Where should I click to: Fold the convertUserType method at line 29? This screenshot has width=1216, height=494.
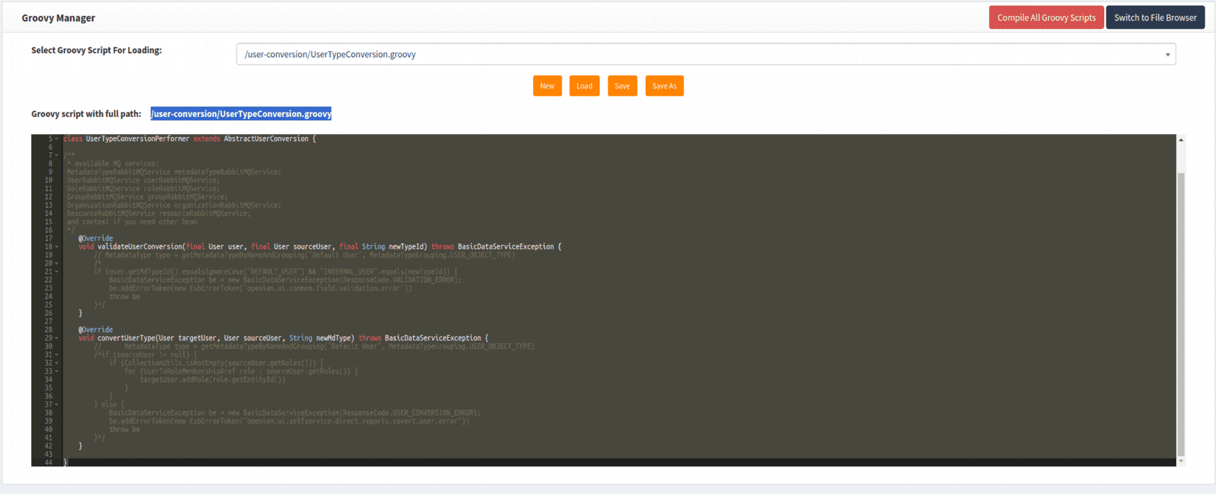point(57,338)
